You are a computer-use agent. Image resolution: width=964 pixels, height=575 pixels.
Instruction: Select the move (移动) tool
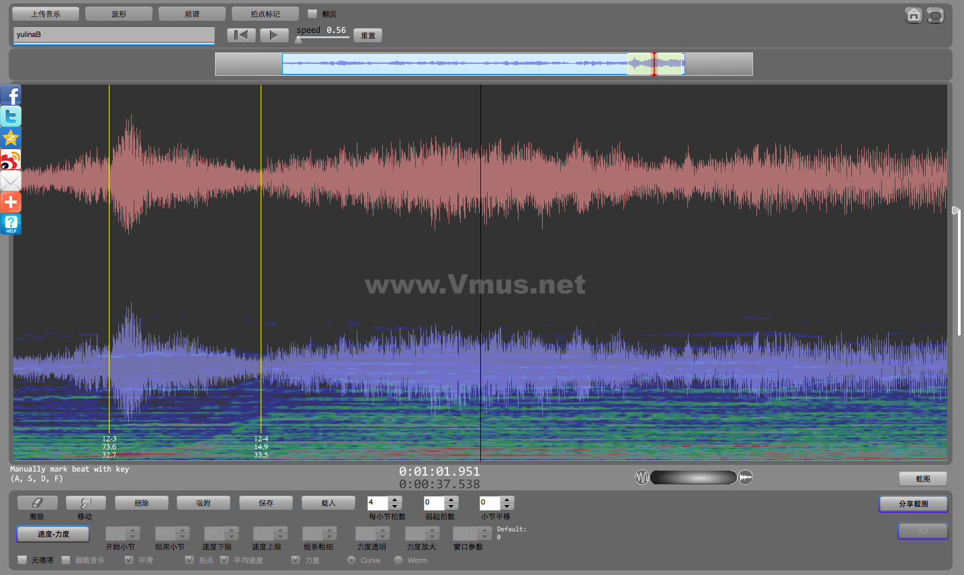(x=85, y=502)
